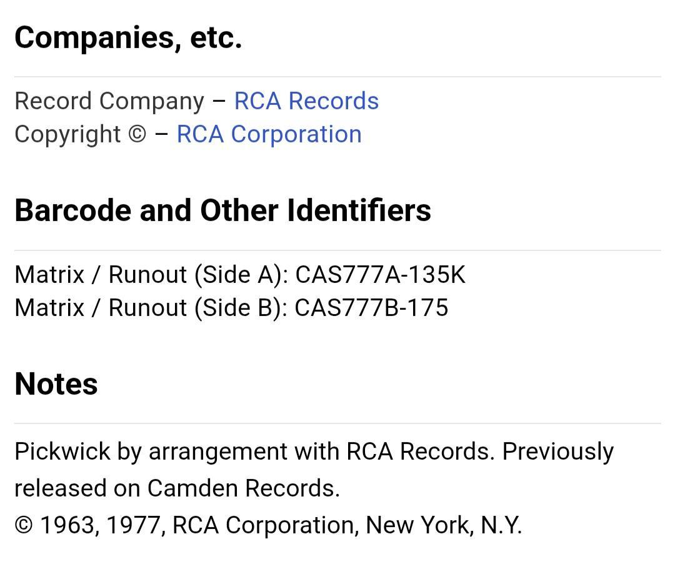Screen dimensions: 675x564
Task: Click the "Companies, etc." section heading
Action: [x=128, y=37]
